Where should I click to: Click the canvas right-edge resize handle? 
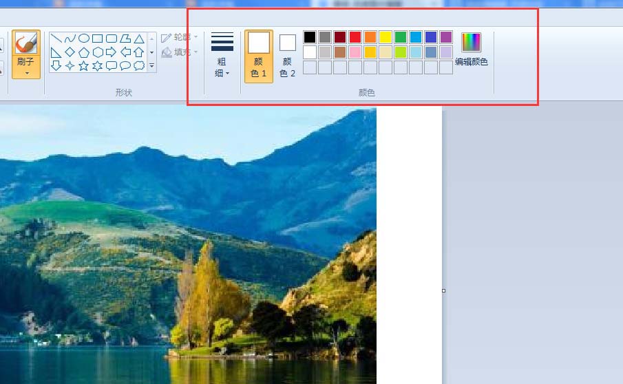point(444,290)
